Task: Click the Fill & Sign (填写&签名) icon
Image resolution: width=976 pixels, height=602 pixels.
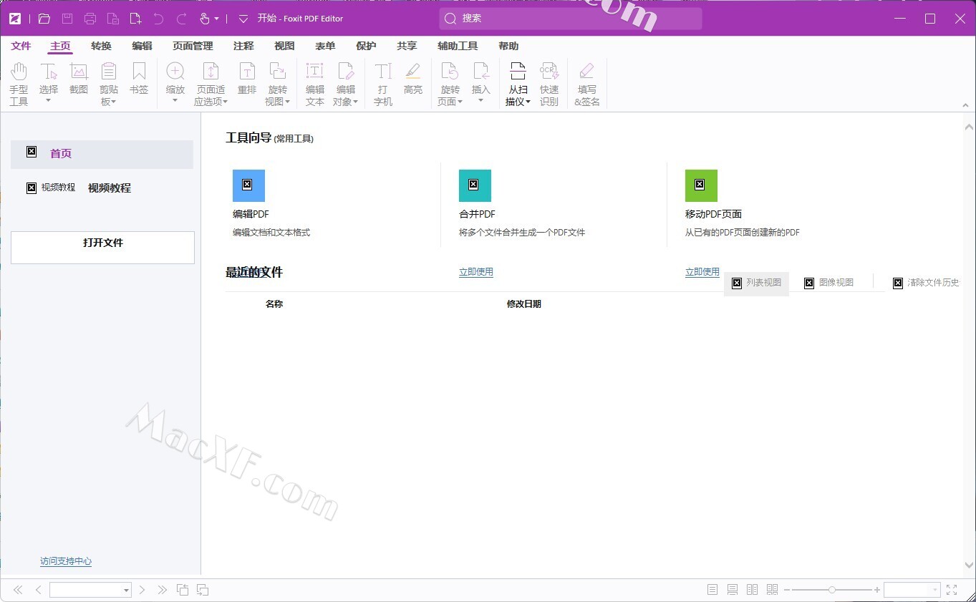Action: (x=587, y=72)
